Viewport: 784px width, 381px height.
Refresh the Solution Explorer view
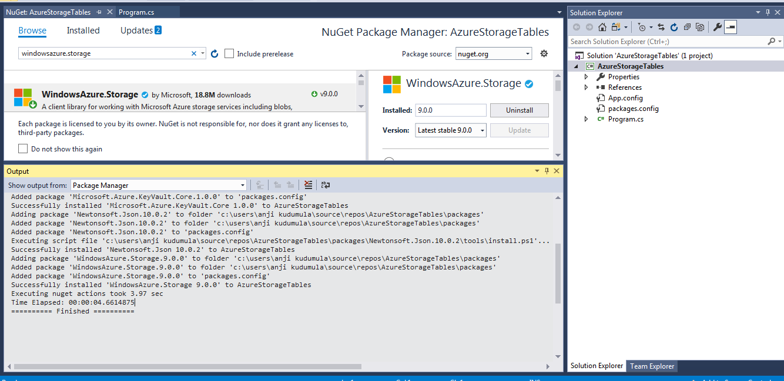pyautogui.click(x=674, y=26)
